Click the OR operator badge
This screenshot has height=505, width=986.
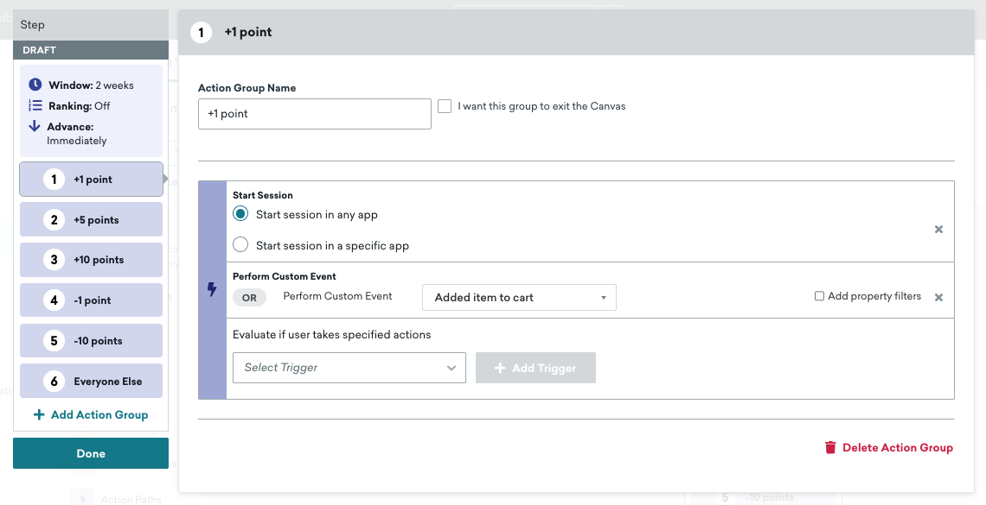250,297
